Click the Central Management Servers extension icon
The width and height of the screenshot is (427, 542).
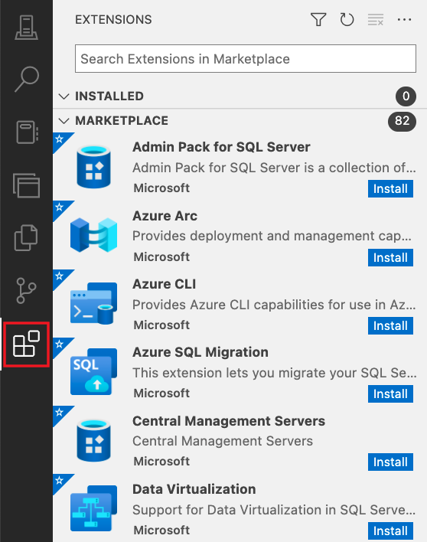pos(93,440)
